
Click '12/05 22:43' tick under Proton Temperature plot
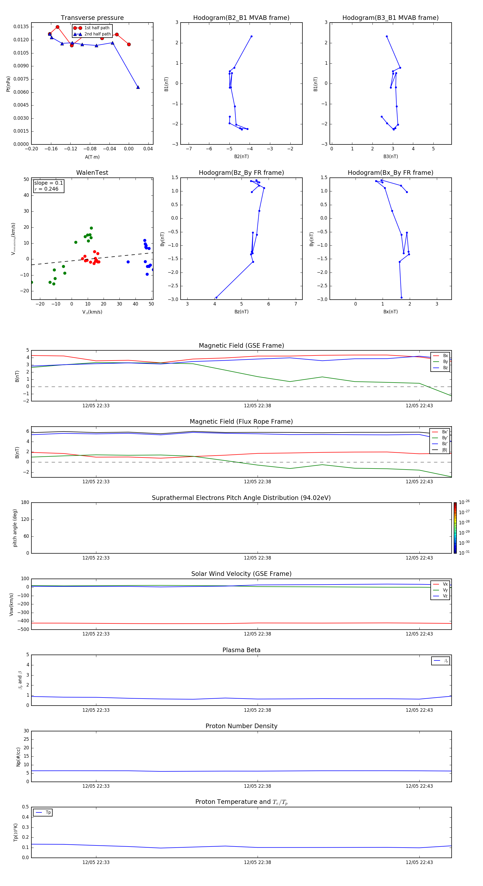[x=419, y=862]
